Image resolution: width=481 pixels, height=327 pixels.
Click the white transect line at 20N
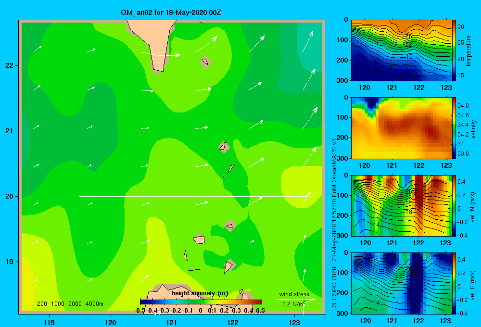click(194, 196)
